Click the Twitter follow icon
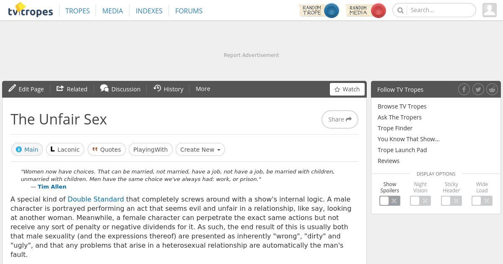Screen dimensions: 503x264 478,89
